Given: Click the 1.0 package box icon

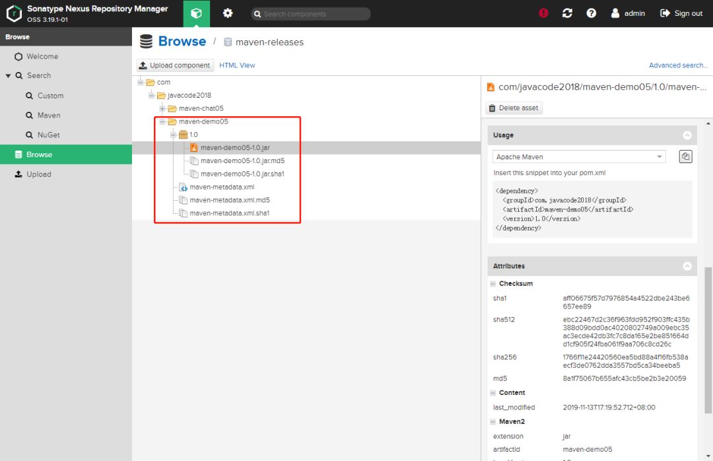Looking at the screenshot, I should point(184,135).
